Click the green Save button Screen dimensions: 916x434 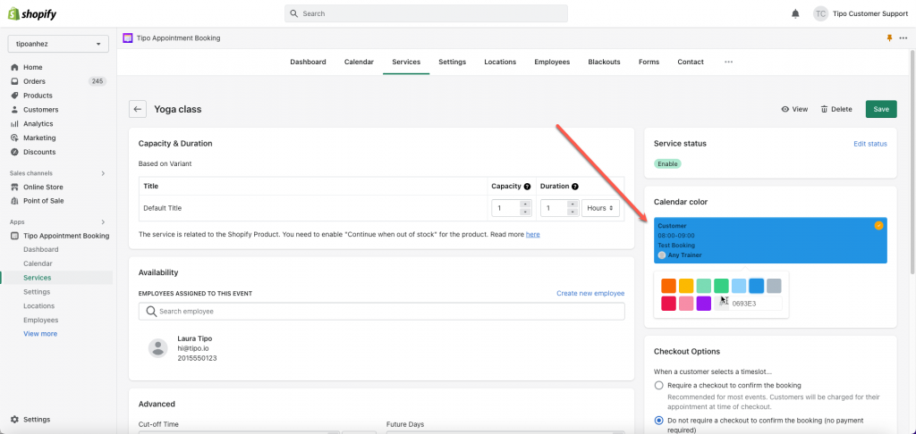pyautogui.click(x=881, y=109)
